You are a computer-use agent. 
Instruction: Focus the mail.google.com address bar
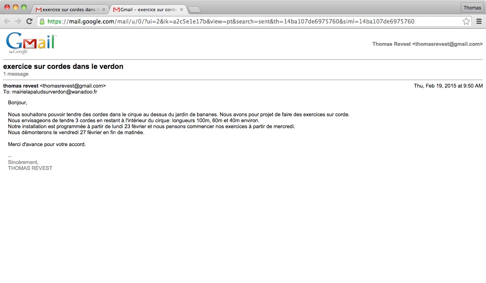click(239, 21)
